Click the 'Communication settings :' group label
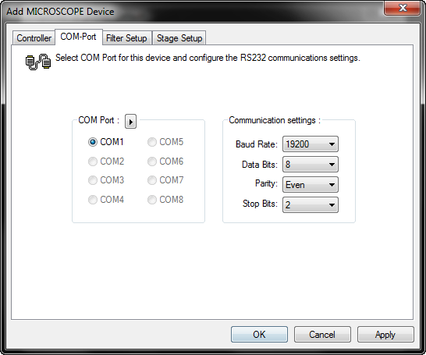This screenshot has width=426, height=355. (x=275, y=120)
